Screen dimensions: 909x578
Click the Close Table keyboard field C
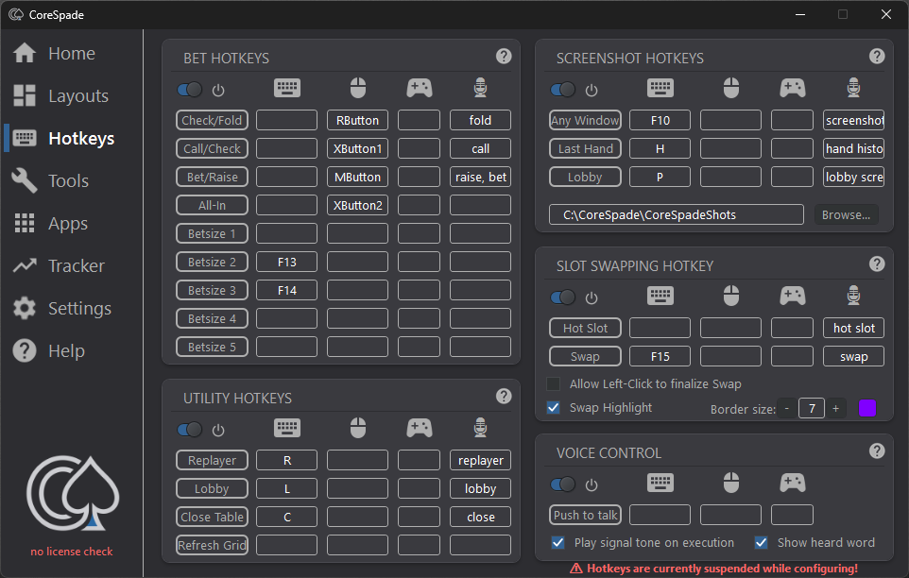287,517
